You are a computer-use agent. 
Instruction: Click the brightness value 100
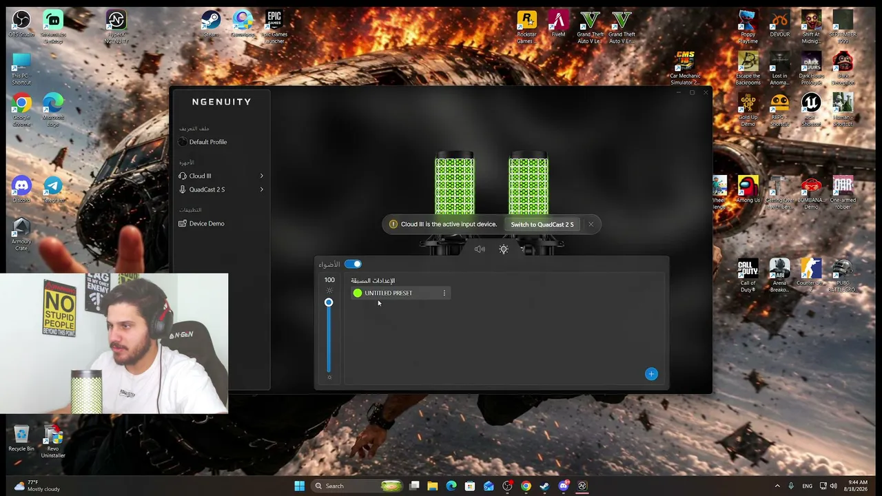pyautogui.click(x=329, y=280)
